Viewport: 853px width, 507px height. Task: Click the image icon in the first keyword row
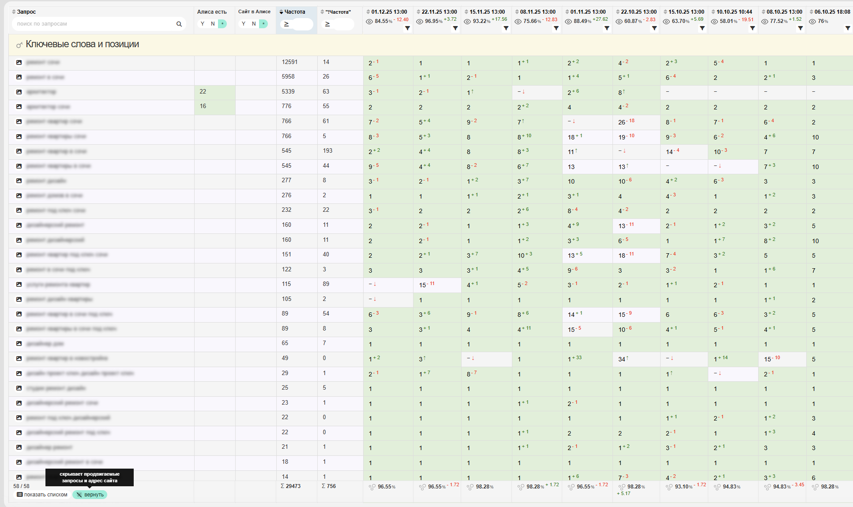click(19, 62)
